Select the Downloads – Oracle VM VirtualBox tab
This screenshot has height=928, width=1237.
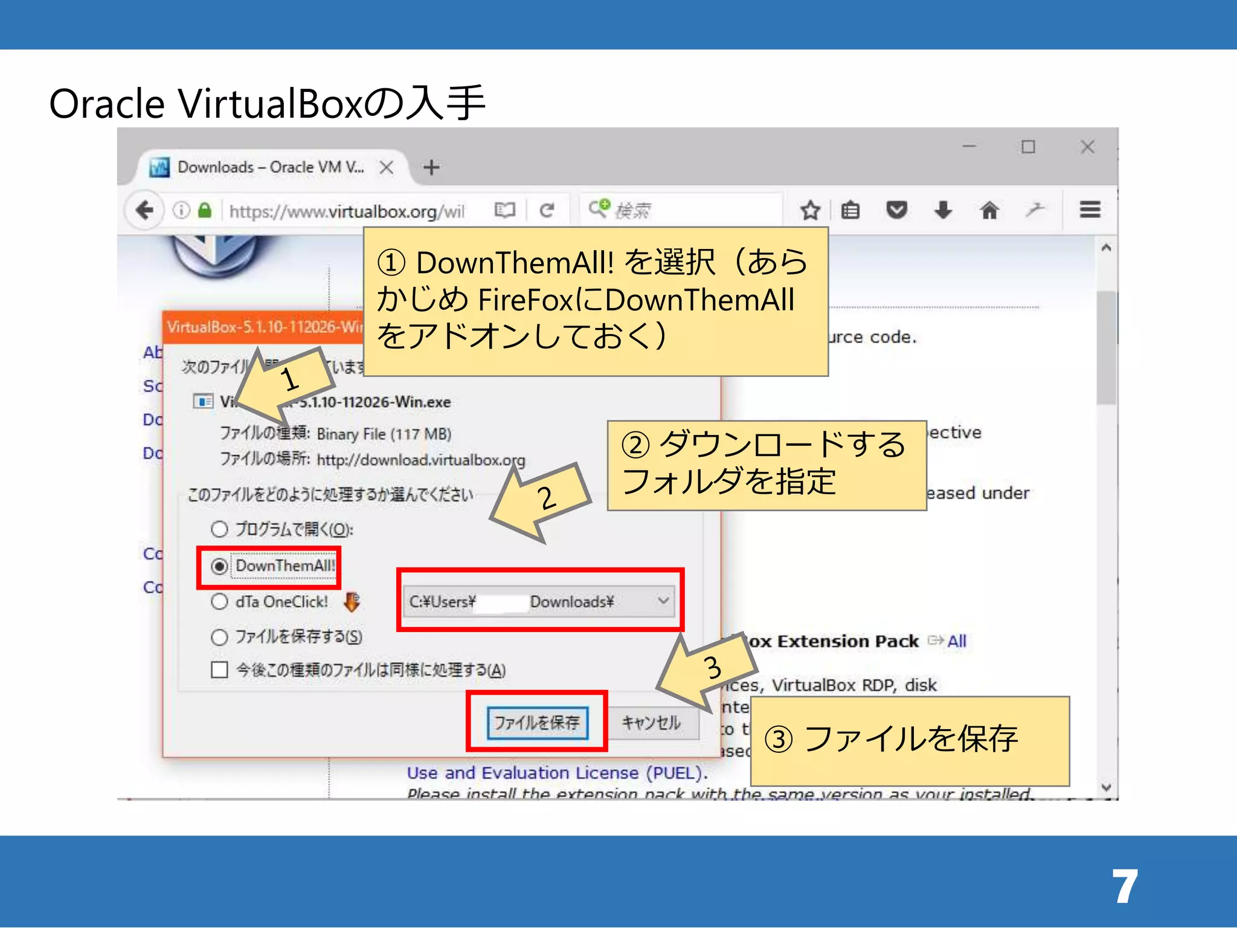click(x=271, y=167)
